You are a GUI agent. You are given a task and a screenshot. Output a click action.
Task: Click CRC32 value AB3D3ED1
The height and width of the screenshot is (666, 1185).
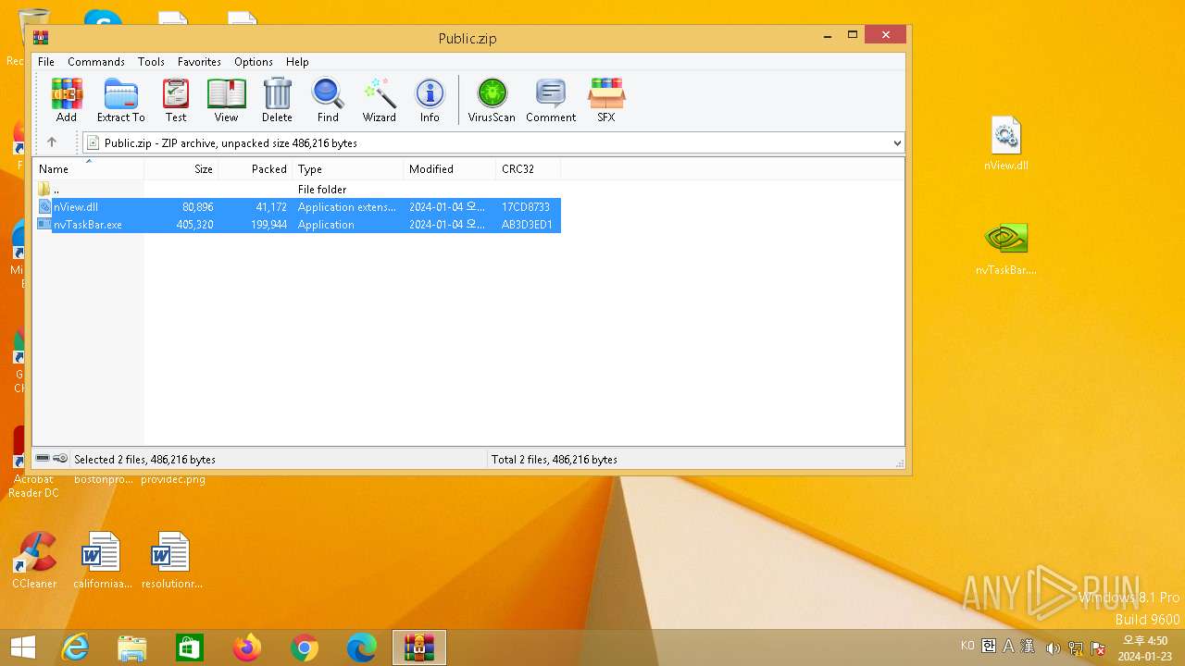pyautogui.click(x=527, y=225)
